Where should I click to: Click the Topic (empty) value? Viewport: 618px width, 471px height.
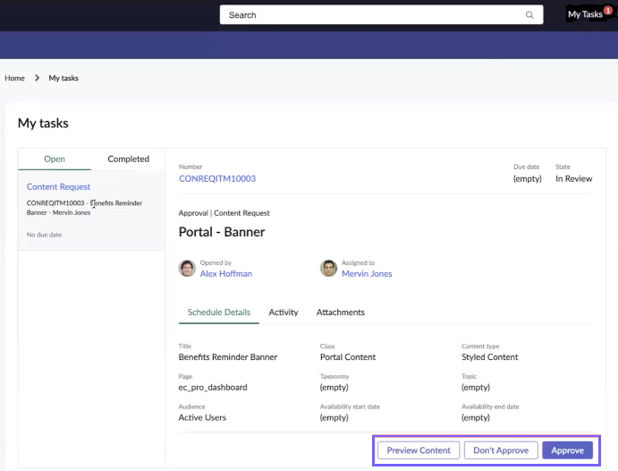point(476,388)
